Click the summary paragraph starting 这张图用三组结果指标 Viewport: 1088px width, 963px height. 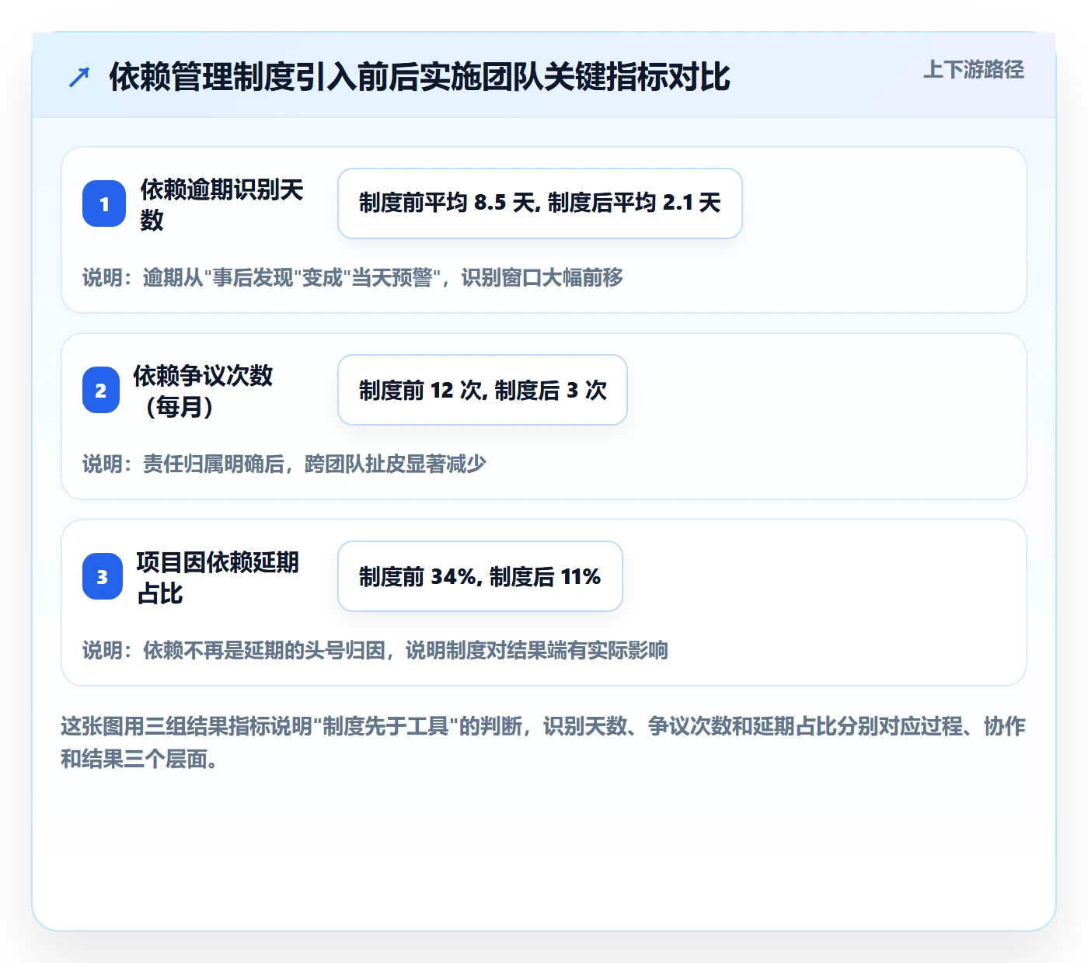point(543,742)
